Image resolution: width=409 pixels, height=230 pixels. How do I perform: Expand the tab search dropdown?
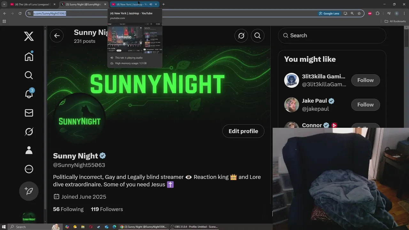4,4
